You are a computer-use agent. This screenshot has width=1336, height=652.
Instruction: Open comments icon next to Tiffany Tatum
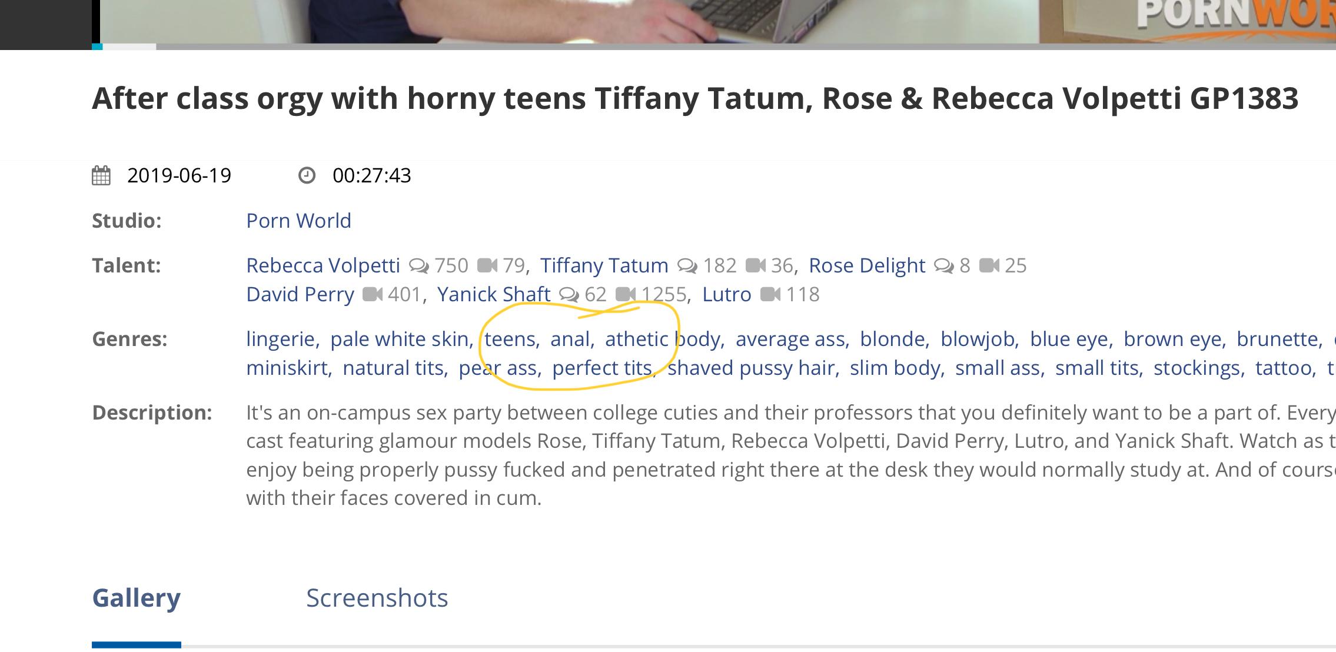pos(687,266)
